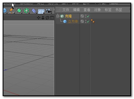
Task: Select the Cube primitive tool icon
Action: [x=5, y=11]
